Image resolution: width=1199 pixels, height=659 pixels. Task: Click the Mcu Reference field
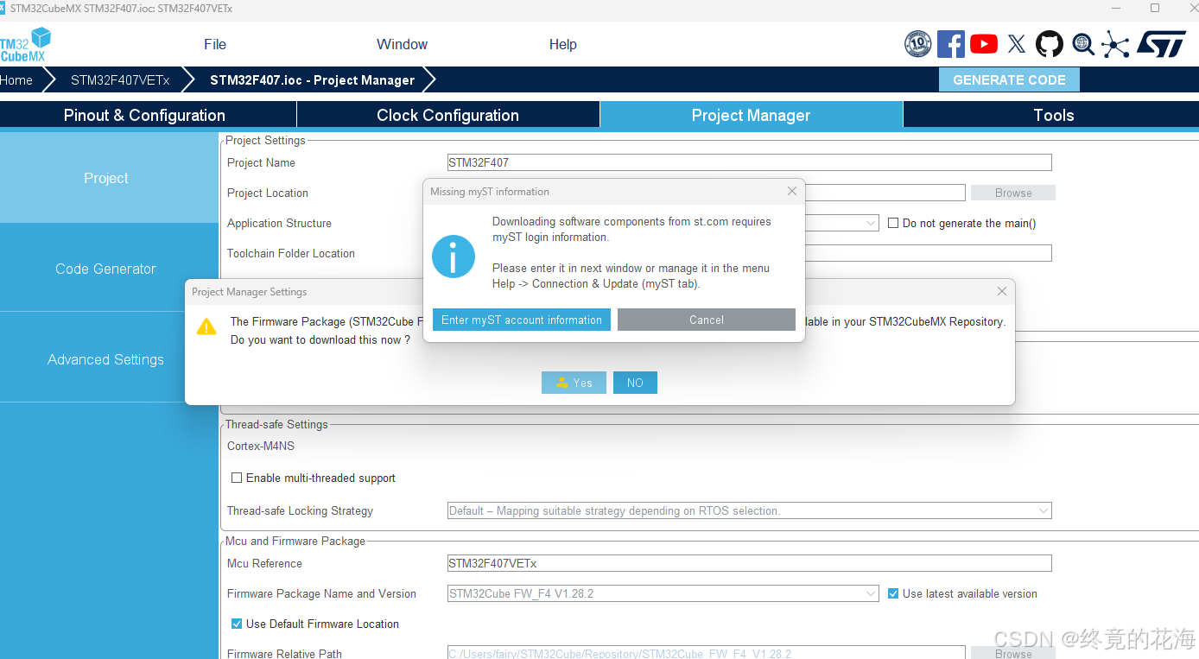pos(749,563)
